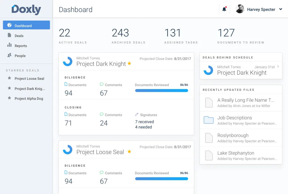Click the Roslynborough file icon
The image size is (288, 194).
(209, 138)
